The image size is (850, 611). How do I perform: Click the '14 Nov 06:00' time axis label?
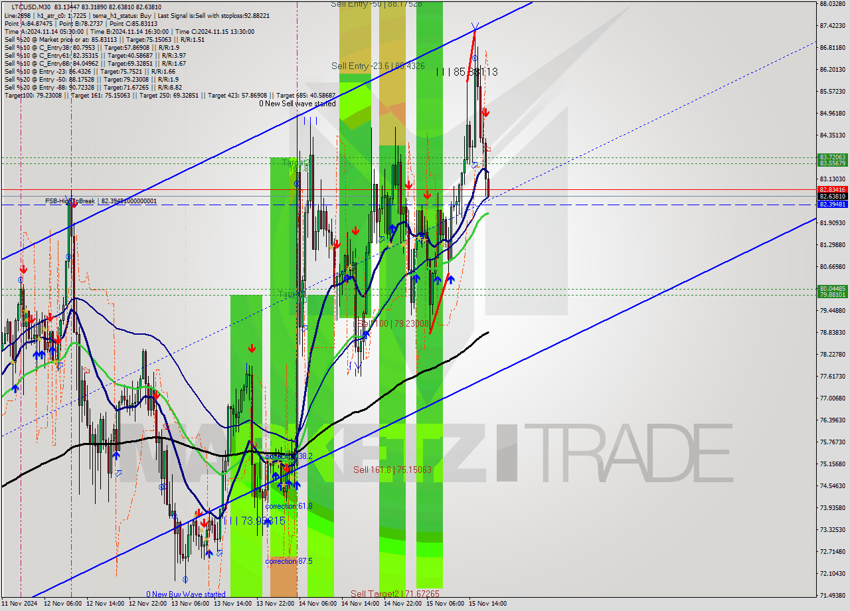click(x=317, y=604)
